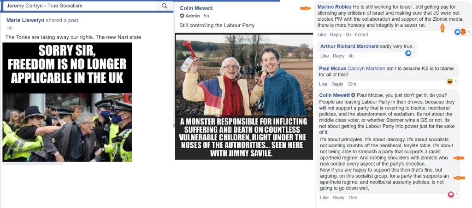The image size is (472, 208).
Task: Click the admin badge beside Colin Mewett comment
Action: (x=353, y=95)
